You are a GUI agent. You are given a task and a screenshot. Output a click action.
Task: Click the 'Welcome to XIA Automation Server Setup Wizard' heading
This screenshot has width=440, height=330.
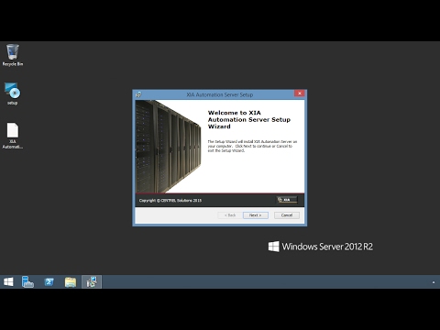[x=249, y=119]
